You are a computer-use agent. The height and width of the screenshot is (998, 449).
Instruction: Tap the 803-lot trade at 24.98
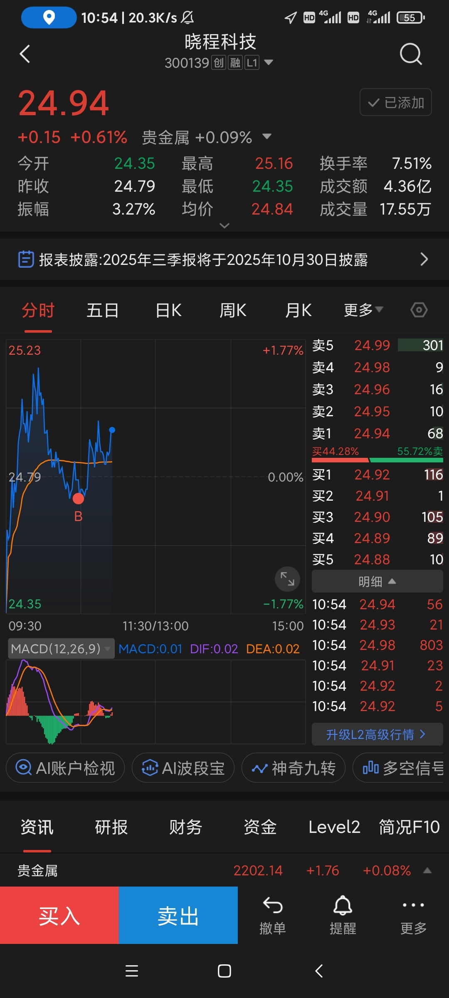click(377, 645)
